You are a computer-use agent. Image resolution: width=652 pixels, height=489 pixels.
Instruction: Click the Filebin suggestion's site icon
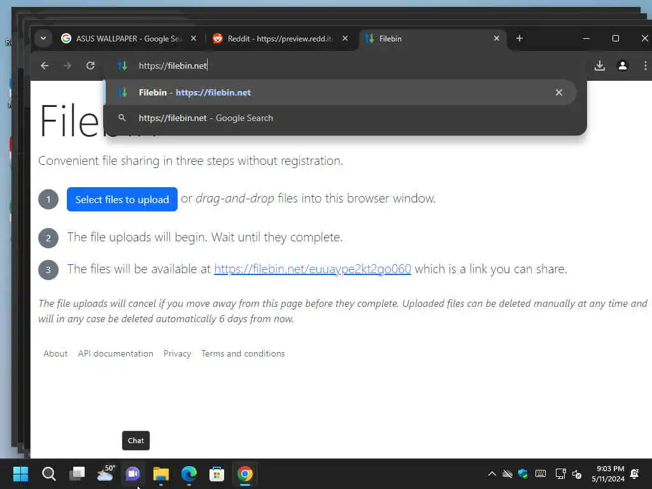pyautogui.click(x=122, y=92)
